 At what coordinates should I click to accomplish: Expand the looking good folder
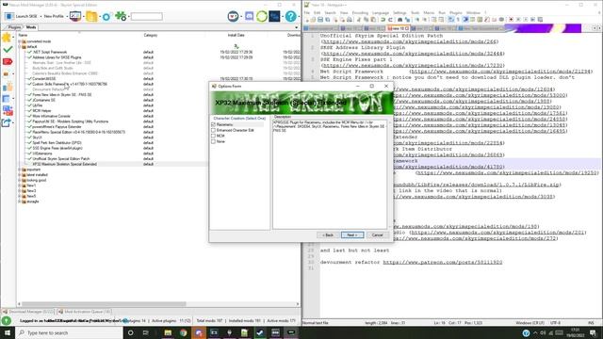(x=20, y=180)
